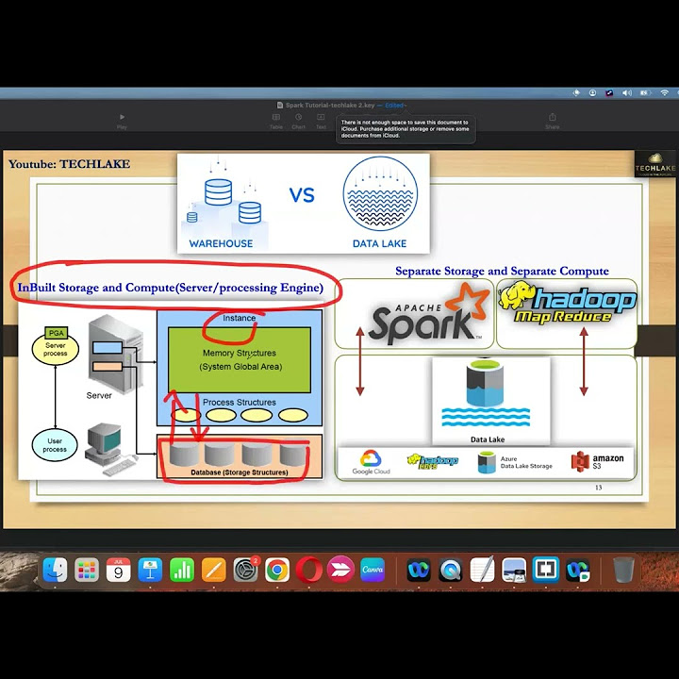The image size is (679, 679).
Task: Open Trash from the Dock
Action: (623, 570)
